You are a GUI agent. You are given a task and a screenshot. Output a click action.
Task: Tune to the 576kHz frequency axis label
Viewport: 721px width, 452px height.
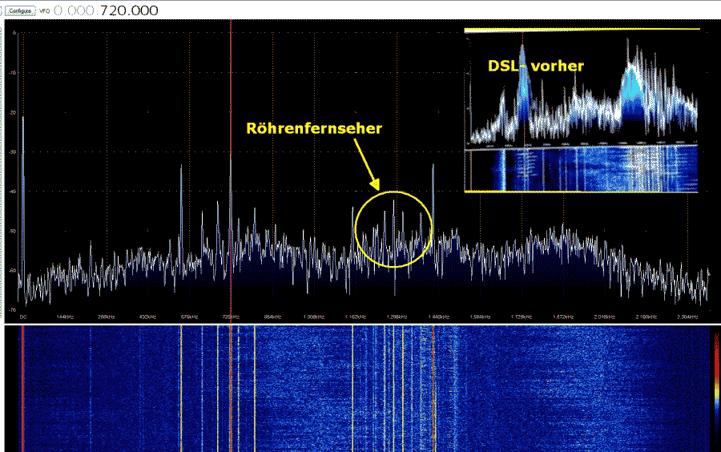[189, 317]
